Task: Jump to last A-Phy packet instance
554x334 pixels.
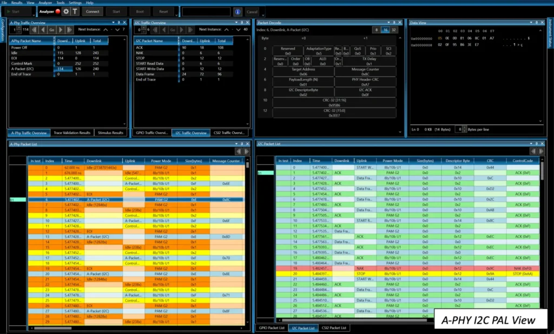Action: tap(69, 30)
